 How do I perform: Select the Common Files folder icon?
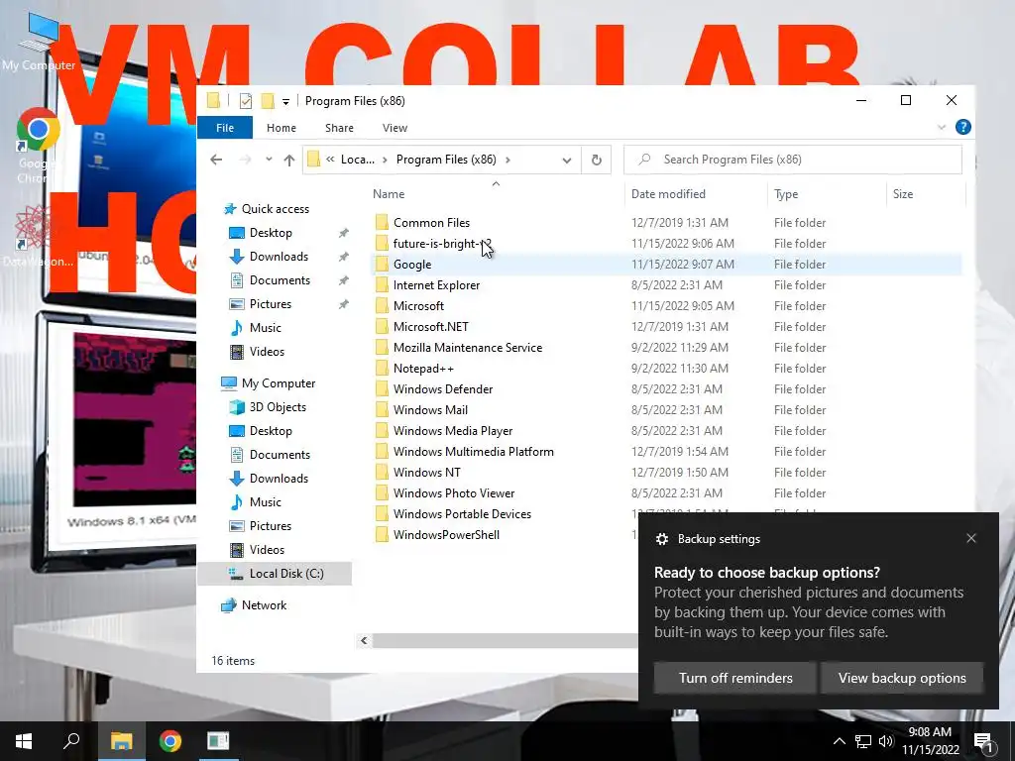coord(382,223)
